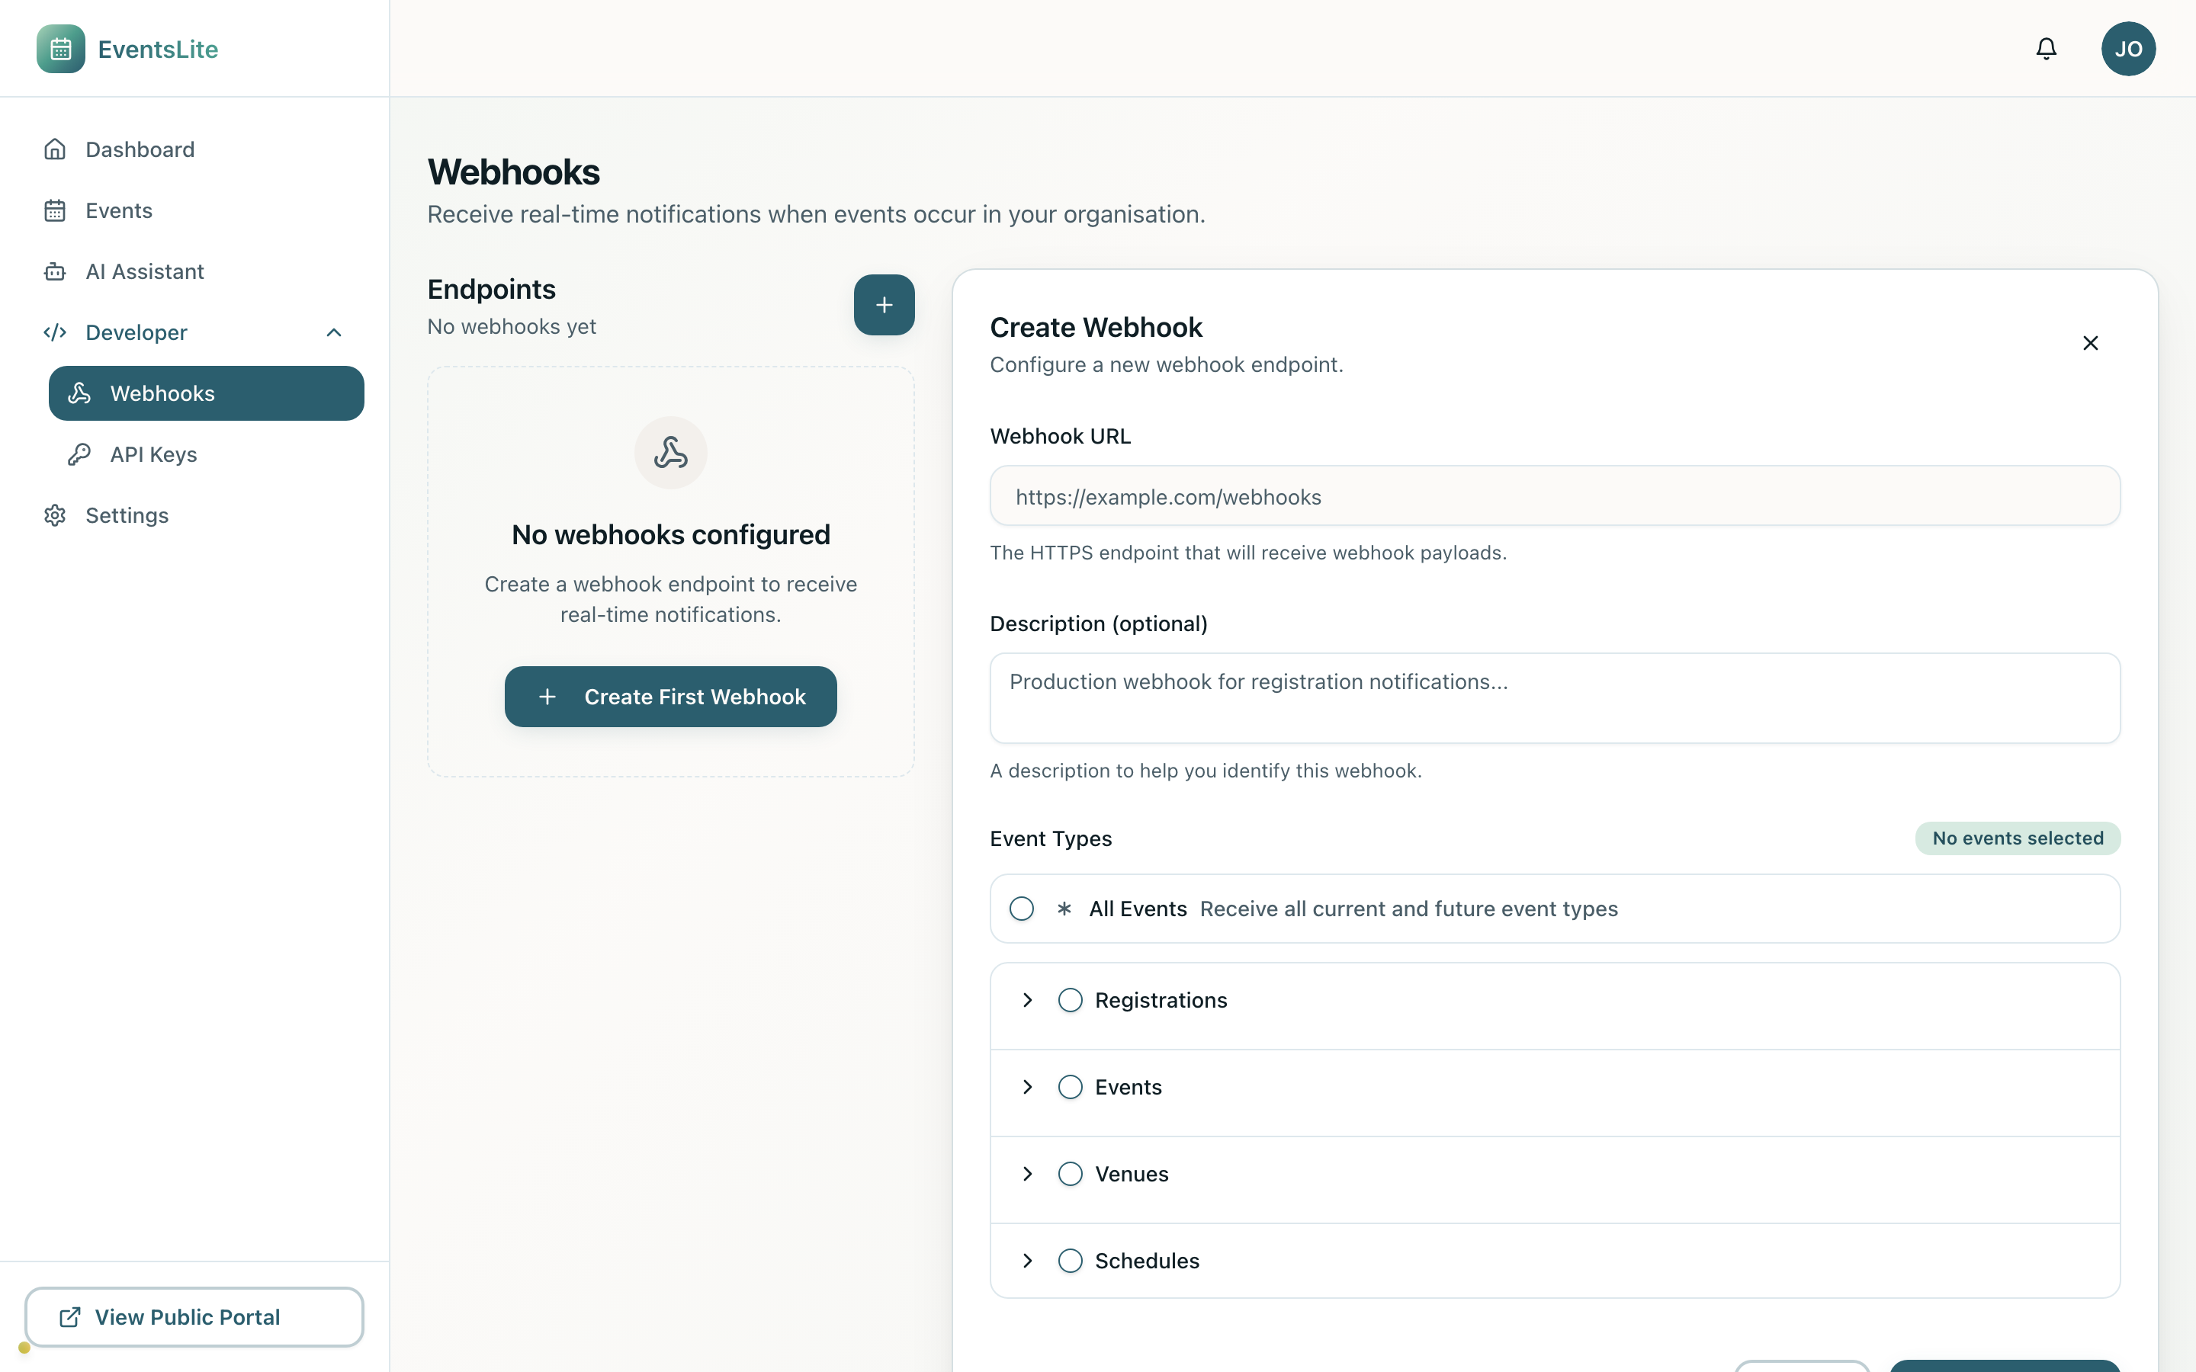This screenshot has height=1372, width=2196.
Task: Open AI Assistant page
Action: (x=194, y=271)
